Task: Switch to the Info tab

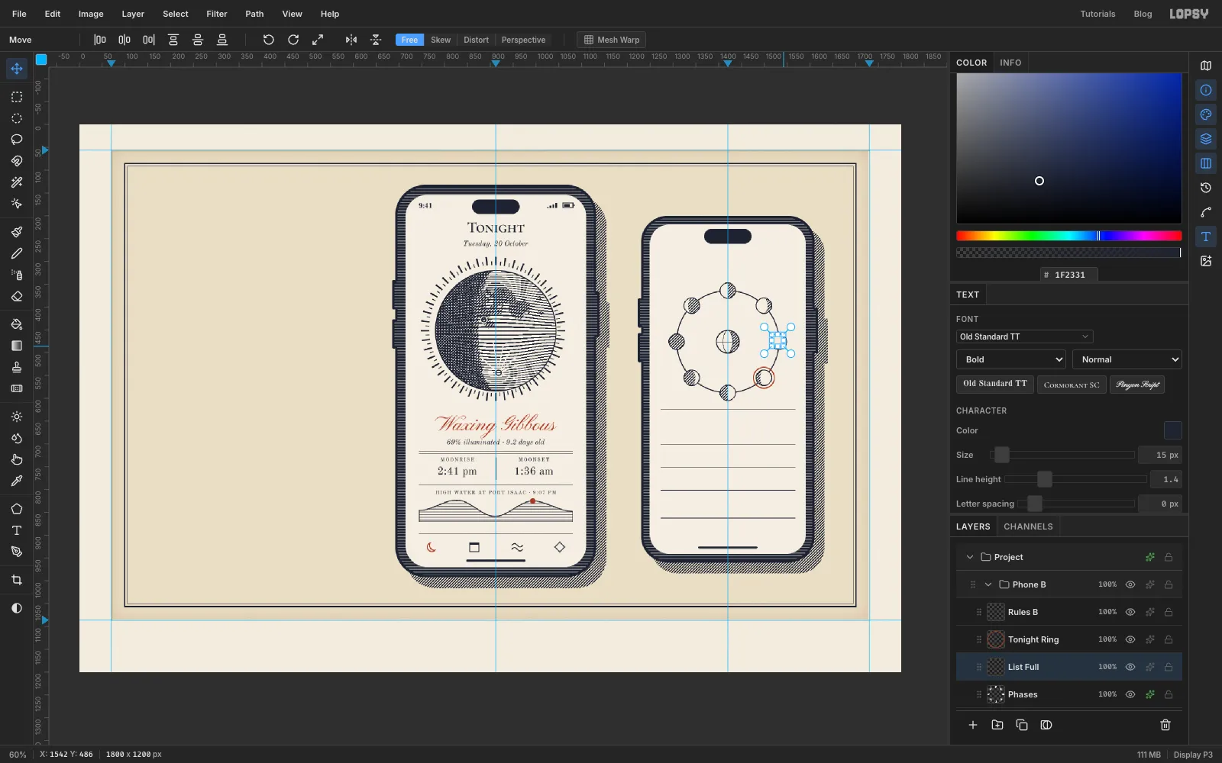Action: (x=1010, y=63)
